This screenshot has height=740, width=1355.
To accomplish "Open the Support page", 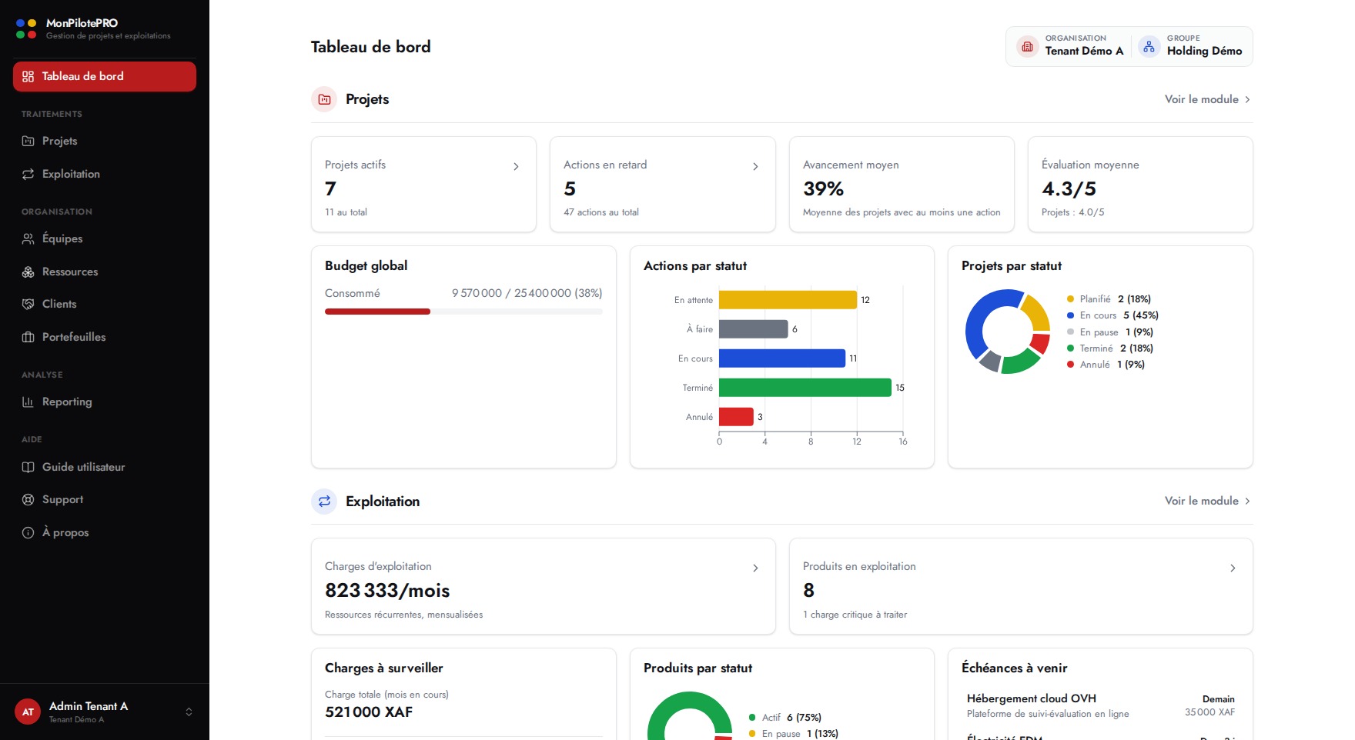I will tap(105, 499).
